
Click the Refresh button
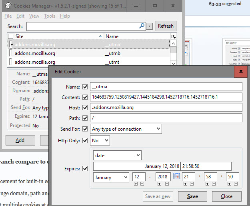166,26
